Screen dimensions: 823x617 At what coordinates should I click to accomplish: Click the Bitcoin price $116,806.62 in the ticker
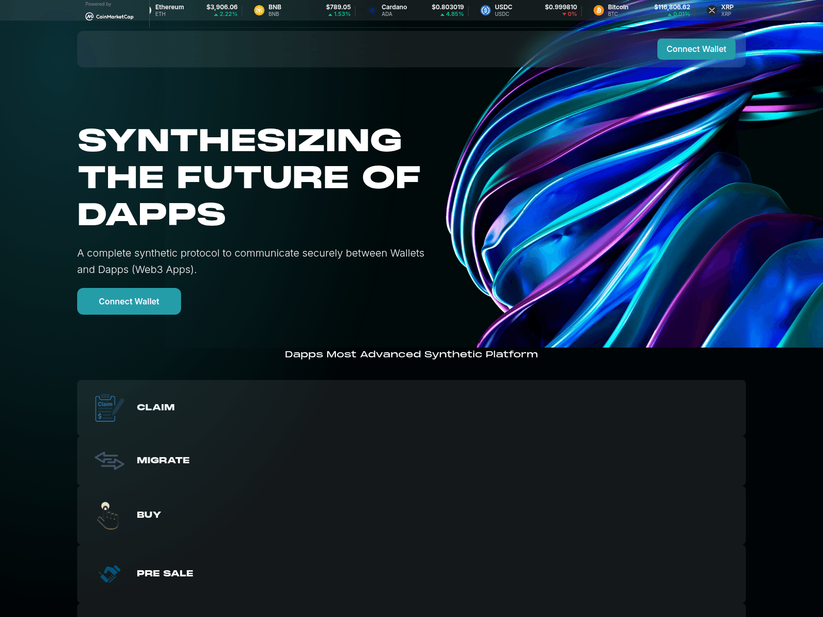671,7
